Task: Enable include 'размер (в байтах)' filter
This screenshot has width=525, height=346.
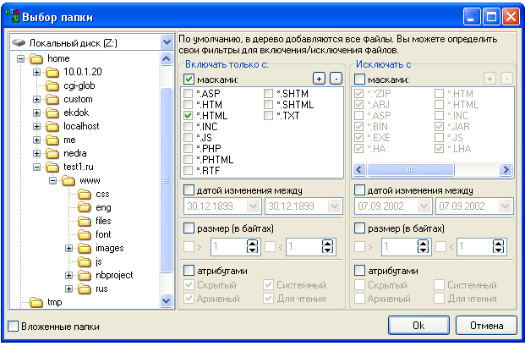Action: click(x=189, y=228)
